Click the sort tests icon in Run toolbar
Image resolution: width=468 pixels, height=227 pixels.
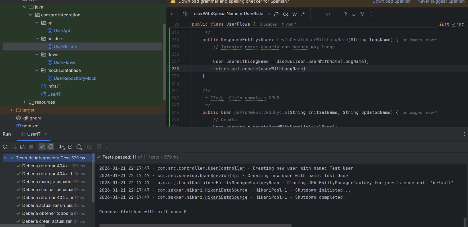tap(62, 147)
